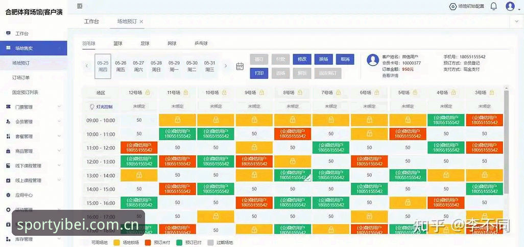
Task: Go to next week arrow
Action: [226, 66]
